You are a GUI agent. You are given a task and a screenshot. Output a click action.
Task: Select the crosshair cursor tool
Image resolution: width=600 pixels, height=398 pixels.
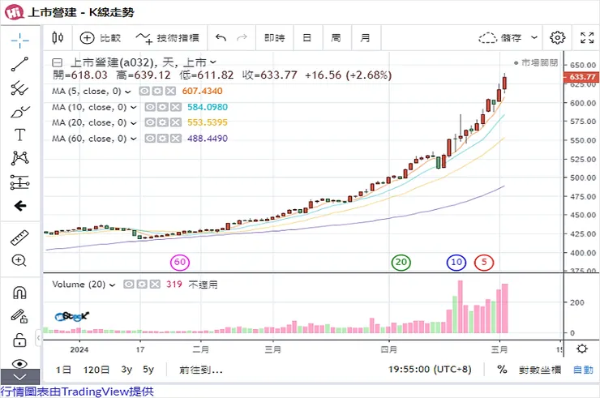pyautogui.click(x=20, y=40)
